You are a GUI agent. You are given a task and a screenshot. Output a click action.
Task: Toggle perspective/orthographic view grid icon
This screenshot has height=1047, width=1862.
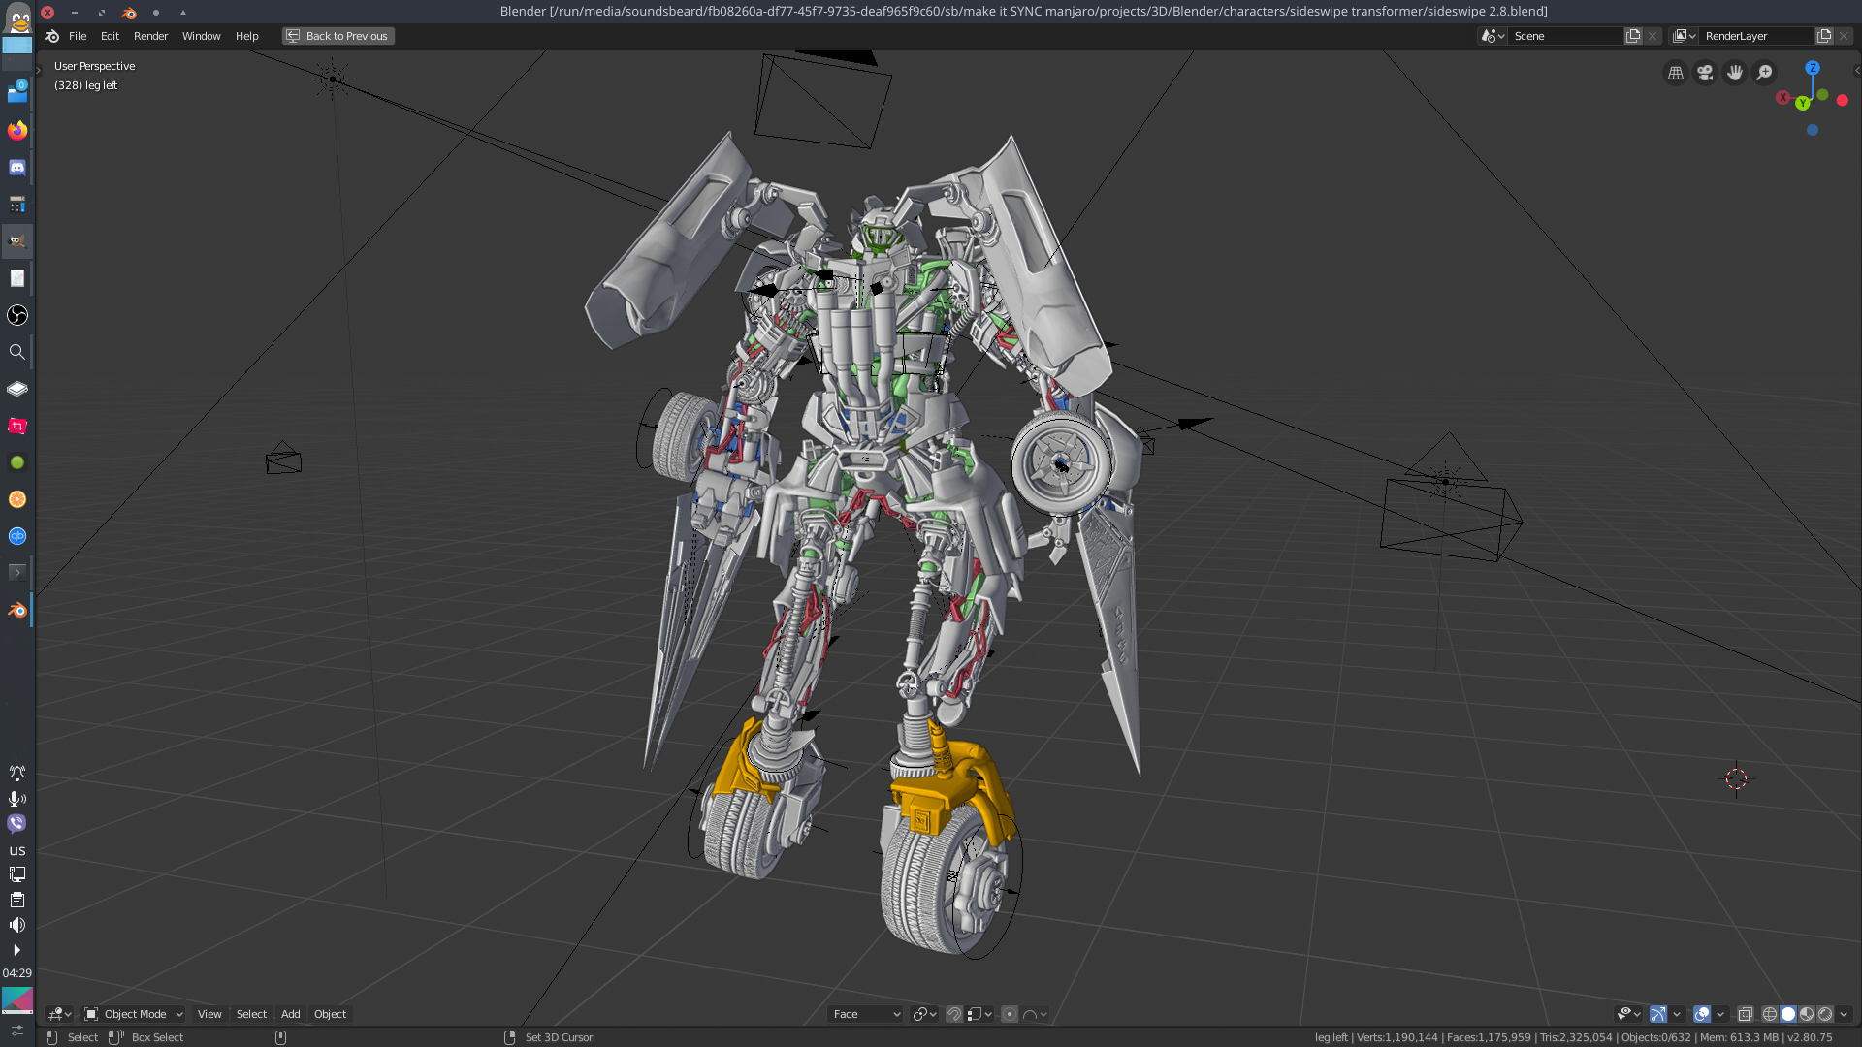[1675, 73]
